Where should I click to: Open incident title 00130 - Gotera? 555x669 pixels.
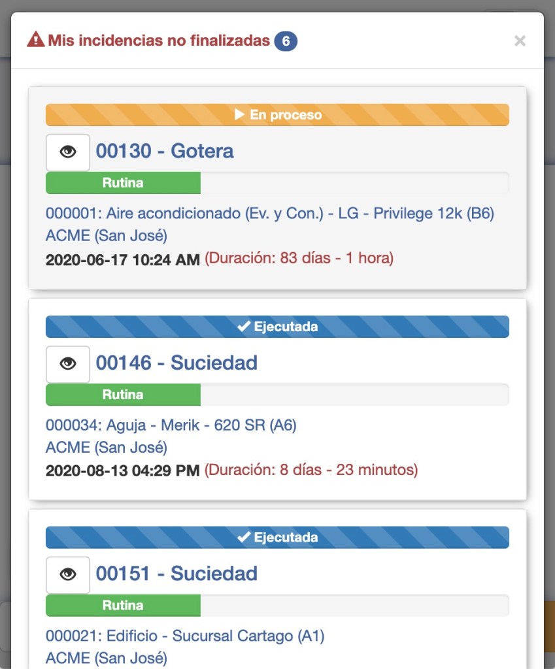click(x=165, y=152)
